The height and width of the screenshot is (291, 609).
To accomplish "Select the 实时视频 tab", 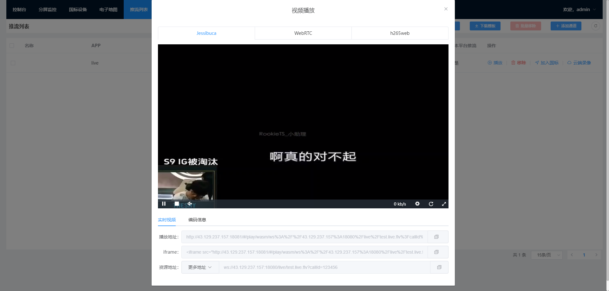I will click(167, 220).
